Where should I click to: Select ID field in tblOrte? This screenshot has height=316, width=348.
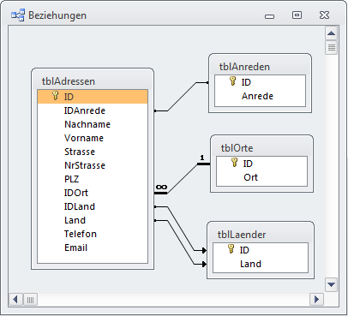pyautogui.click(x=261, y=164)
